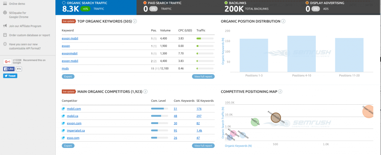Export the Main Organic Competitors table
This screenshot has height=155, width=381.
tap(68, 146)
